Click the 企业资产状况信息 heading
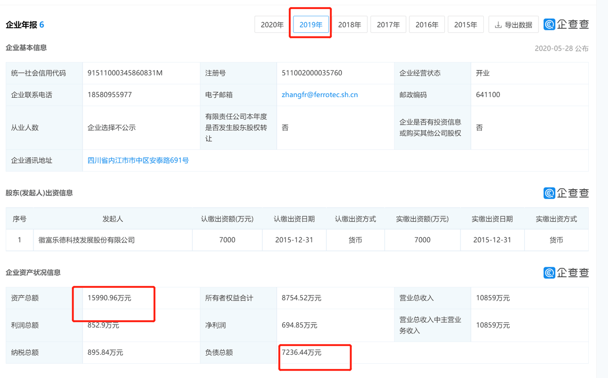608x378 pixels. coord(33,272)
